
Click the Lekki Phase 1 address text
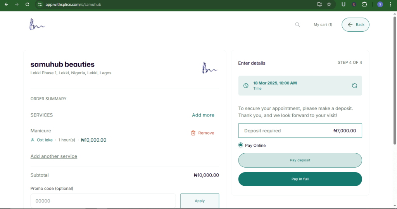point(71,73)
